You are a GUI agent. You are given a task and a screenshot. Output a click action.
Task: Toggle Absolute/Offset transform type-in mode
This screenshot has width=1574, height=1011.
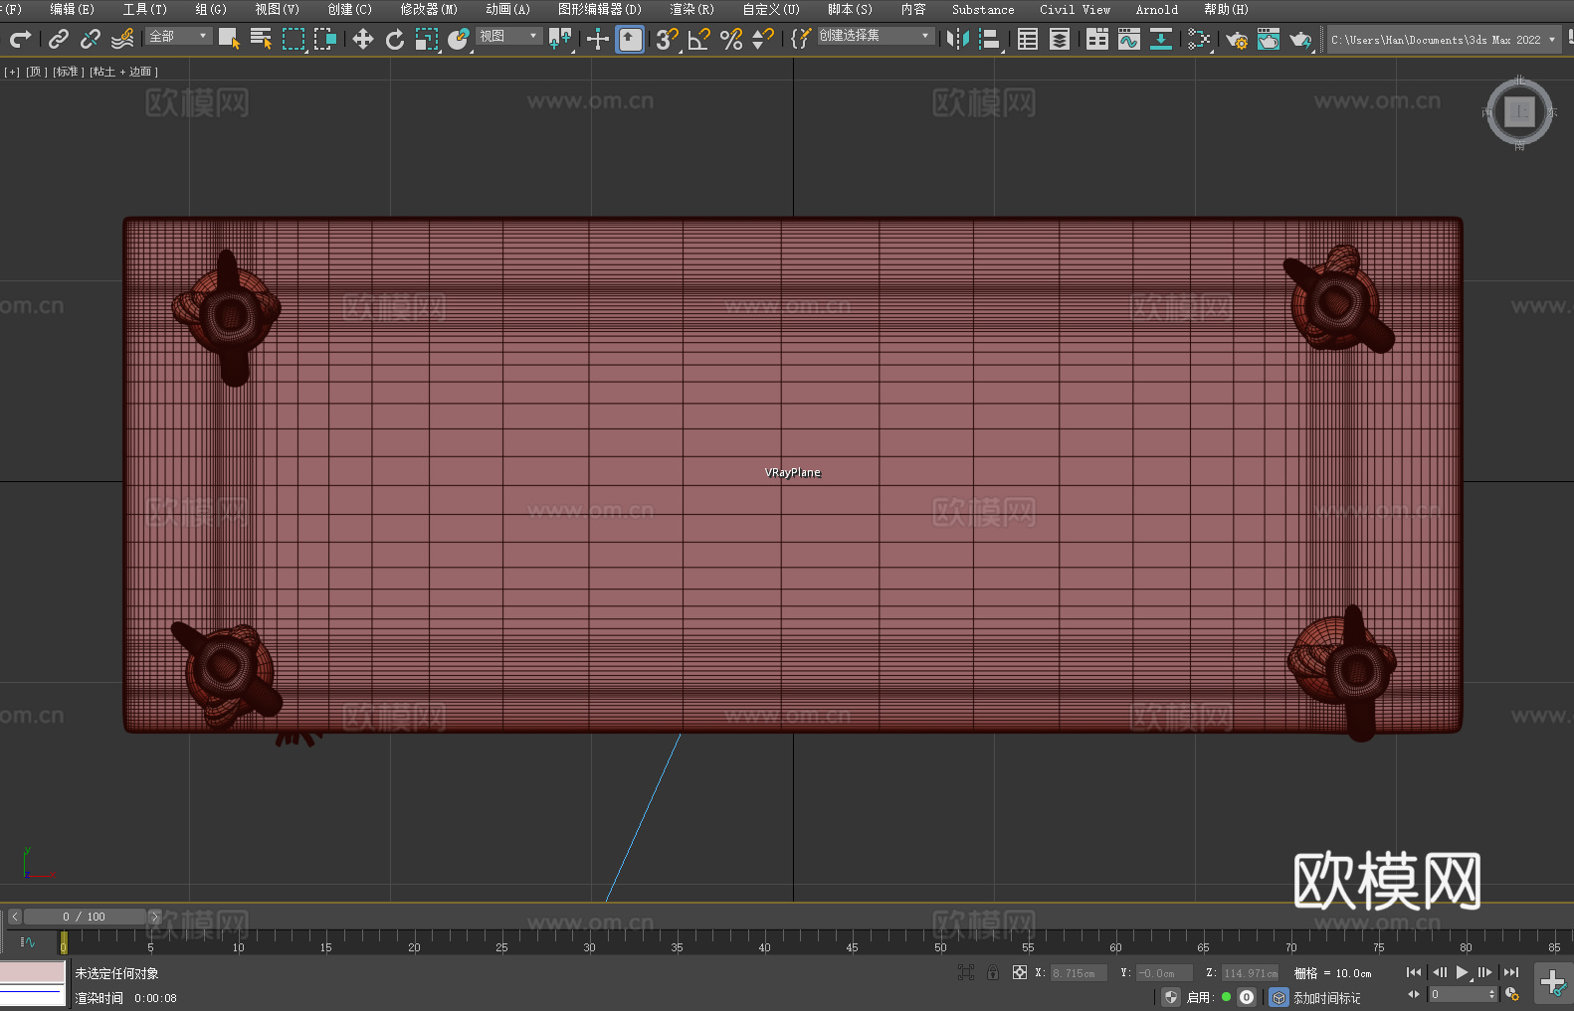pyautogui.click(x=1019, y=972)
